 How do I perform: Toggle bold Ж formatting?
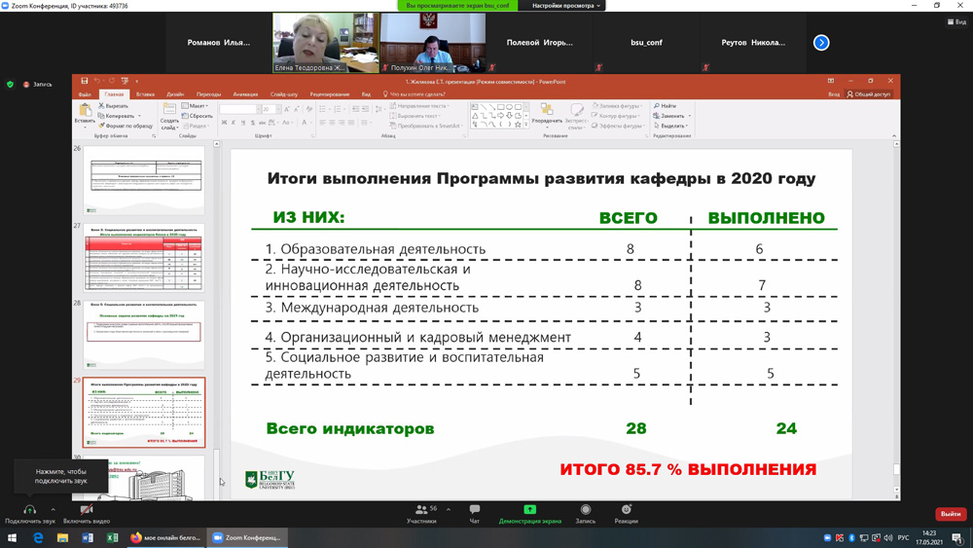click(224, 123)
